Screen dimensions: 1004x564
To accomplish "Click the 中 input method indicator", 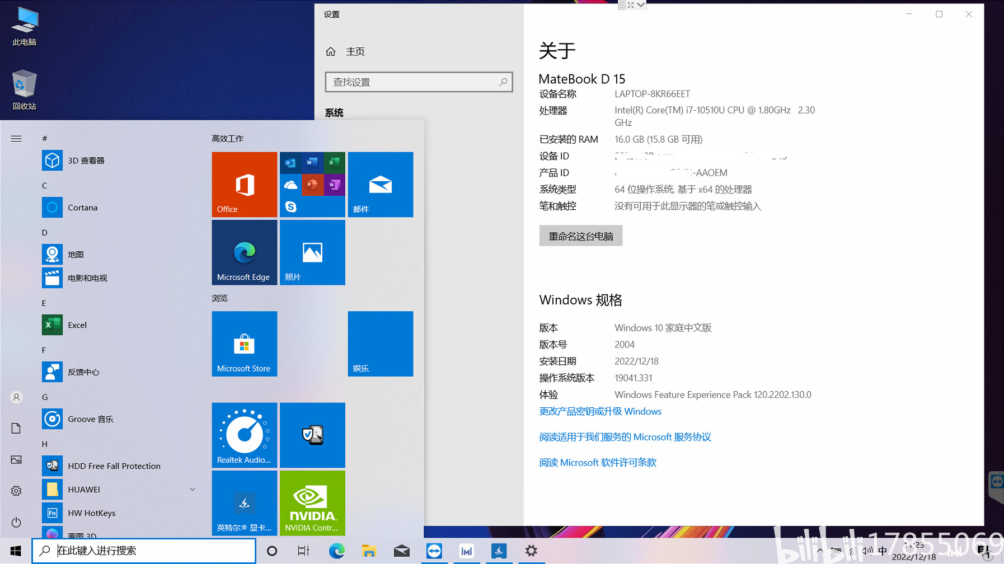I will pyautogui.click(x=883, y=551).
